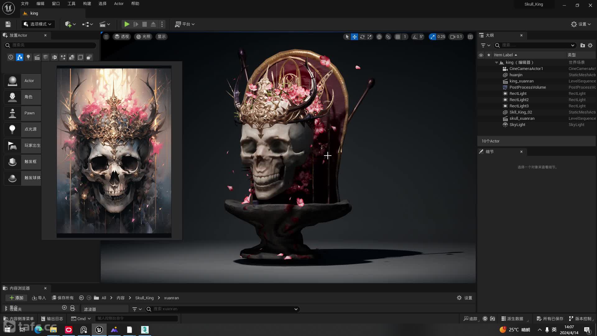Select the 触发框 trigger box item
Viewport: 597px width, 336px height.
[x=22, y=162]
